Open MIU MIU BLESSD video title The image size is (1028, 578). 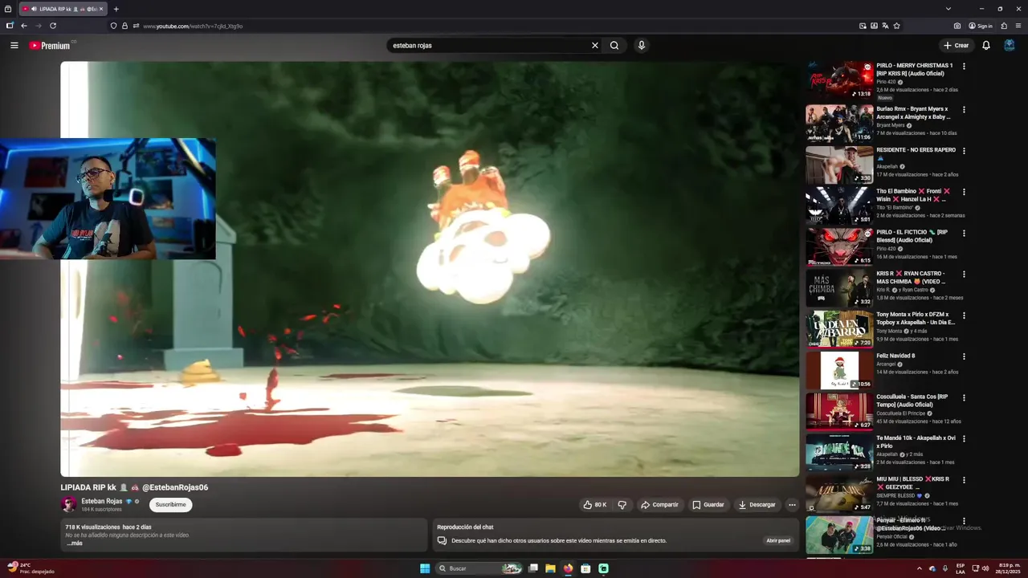(913, 483)
